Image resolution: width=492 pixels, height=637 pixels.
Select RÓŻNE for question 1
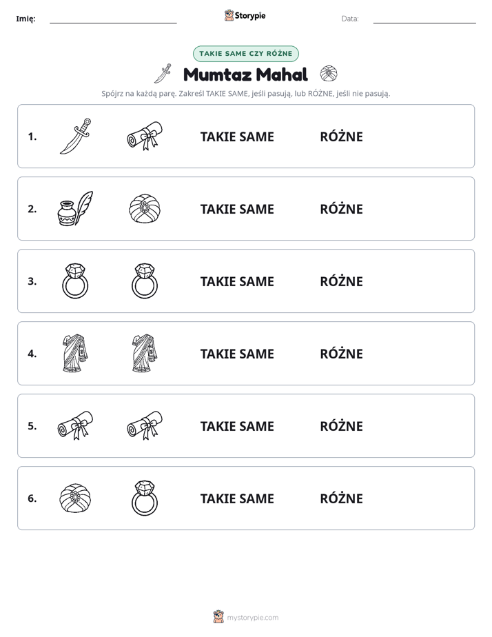point(341,136)
